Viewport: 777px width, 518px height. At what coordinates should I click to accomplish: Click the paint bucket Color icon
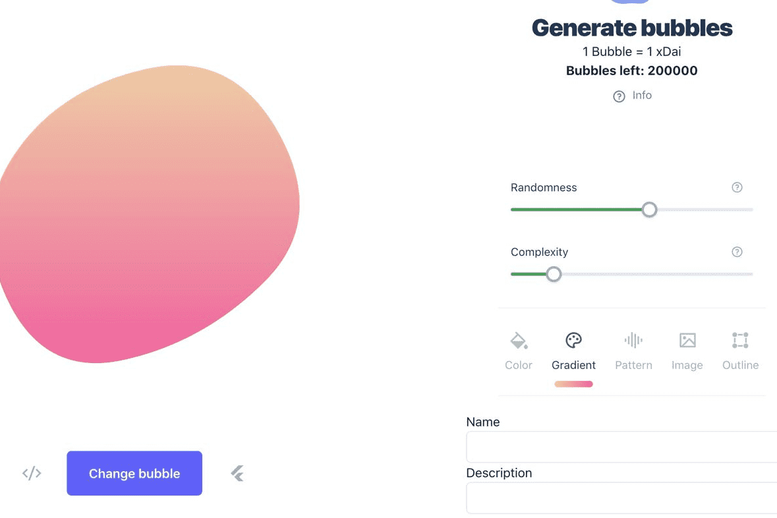(519, 341)
